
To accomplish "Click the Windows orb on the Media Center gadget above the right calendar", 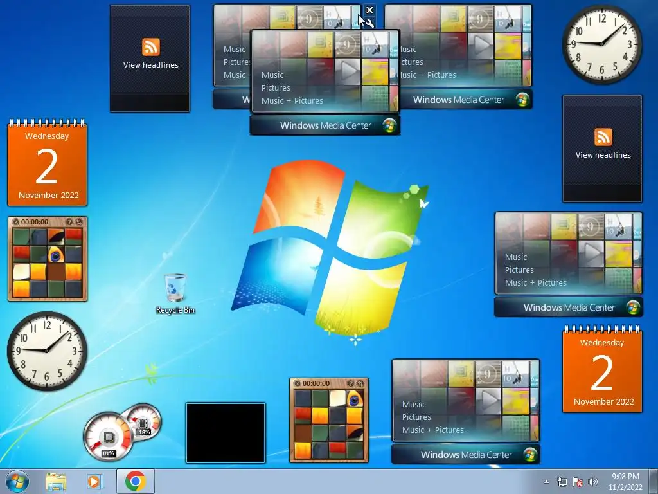I will pos(633,307).
